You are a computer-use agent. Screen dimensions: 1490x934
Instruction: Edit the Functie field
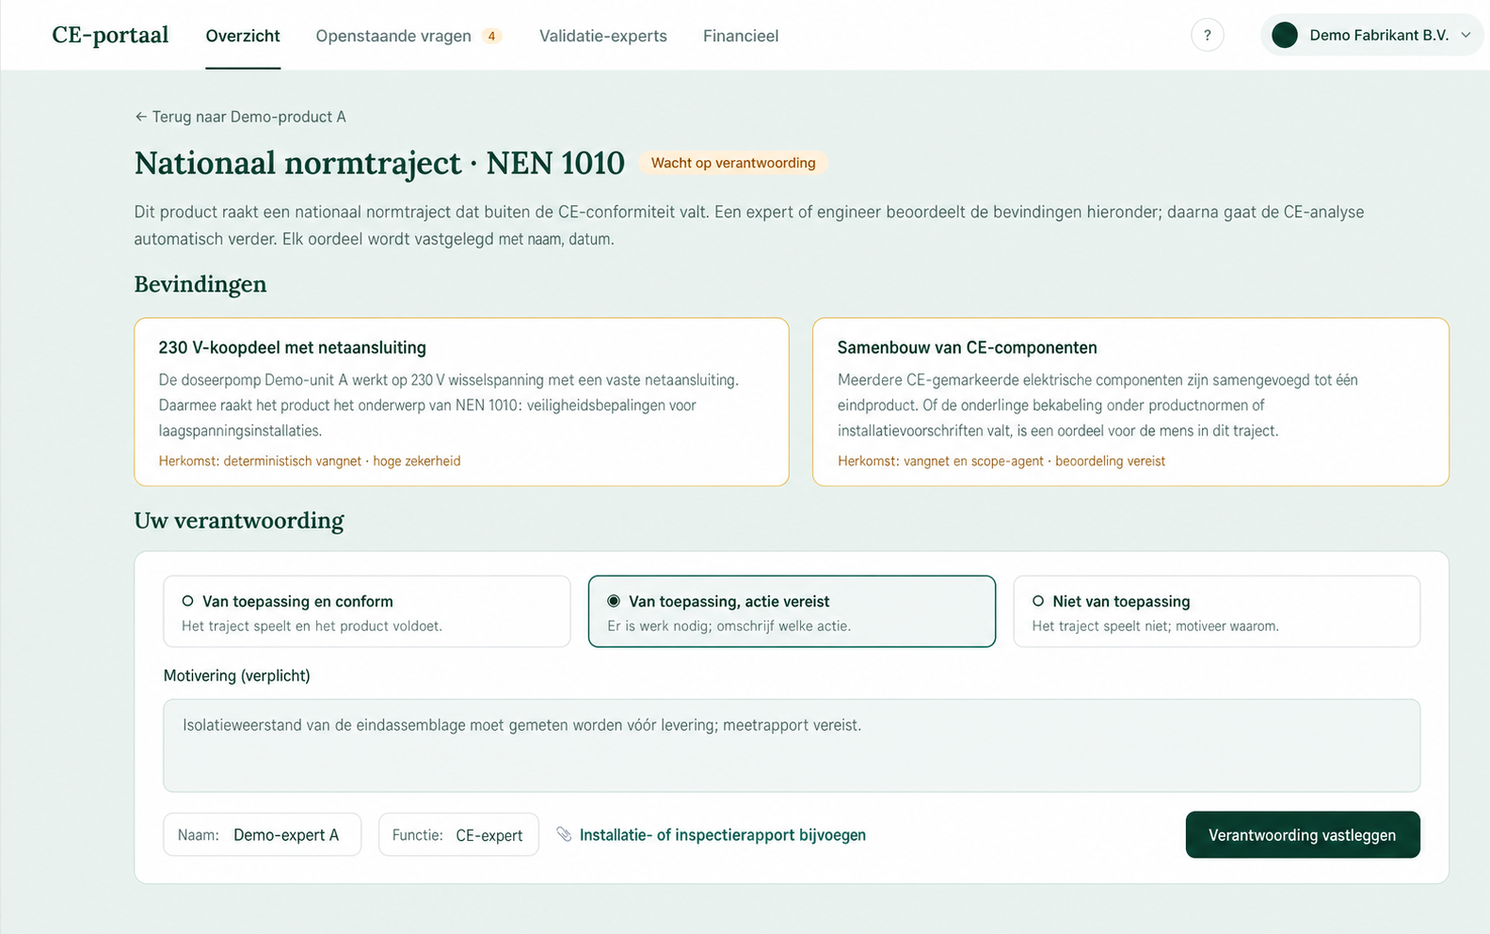tap(458, 834)
